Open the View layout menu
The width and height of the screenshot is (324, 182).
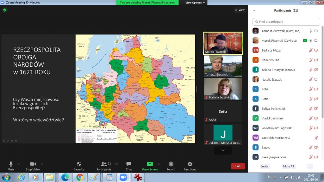[x=240, y=10]
